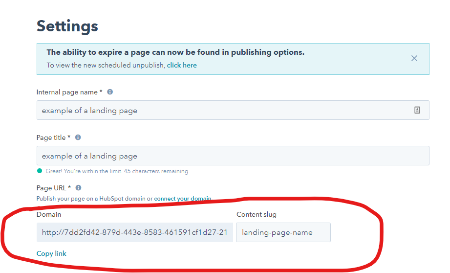The width and height of the screenshot is (450, 273).
Task: Focus the Page title input field
Action: [233, 156]
